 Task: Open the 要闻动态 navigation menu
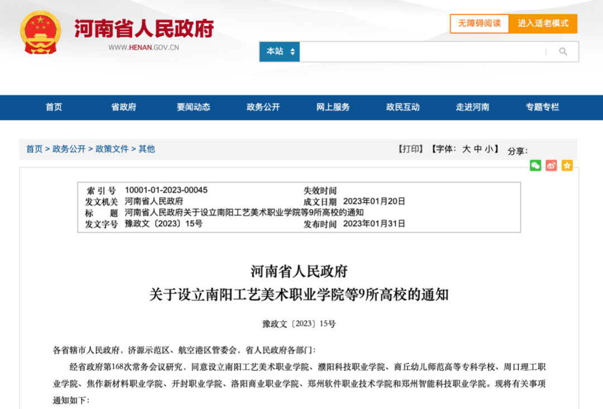click(x=193, y=107)
